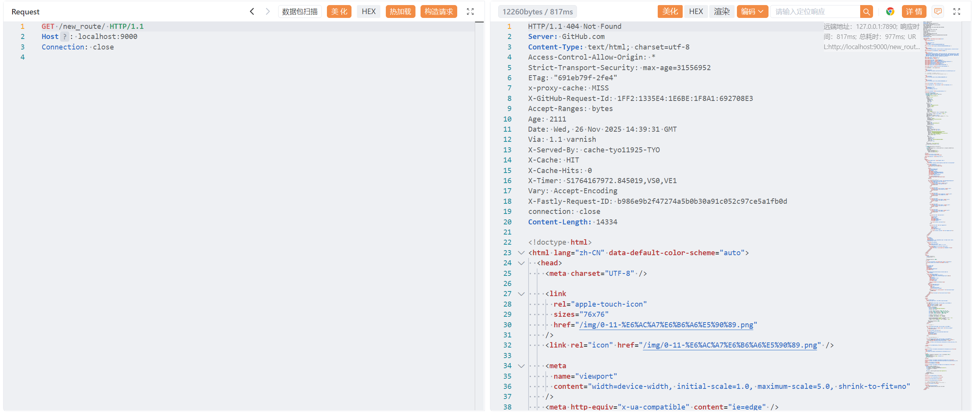The width and height of the screenshot is (978, 413).
Task: Click the meta charset UTF-8 line
Action: coord(596,274)
